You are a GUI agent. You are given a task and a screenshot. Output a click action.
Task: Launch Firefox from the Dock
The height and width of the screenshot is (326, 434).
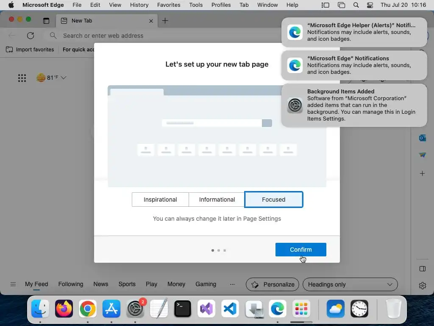(x=64, y=309)
